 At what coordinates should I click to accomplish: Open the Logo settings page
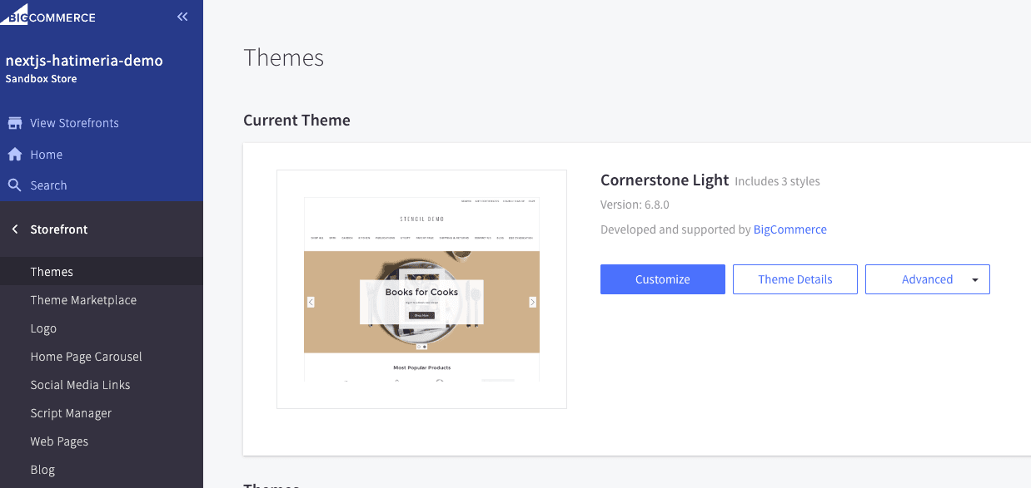43,328
